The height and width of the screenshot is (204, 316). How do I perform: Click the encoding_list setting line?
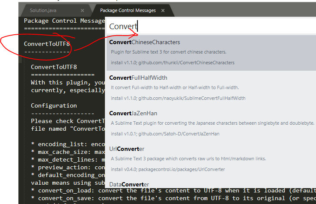point(68,144)
